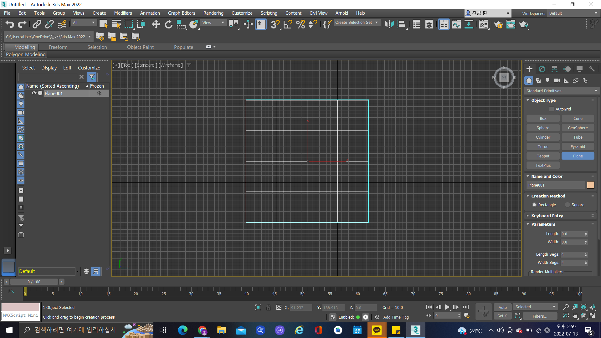The width and height of the screenshot is (601, 338).
Task: Click the Play Animation button
Action: point(447,307)
